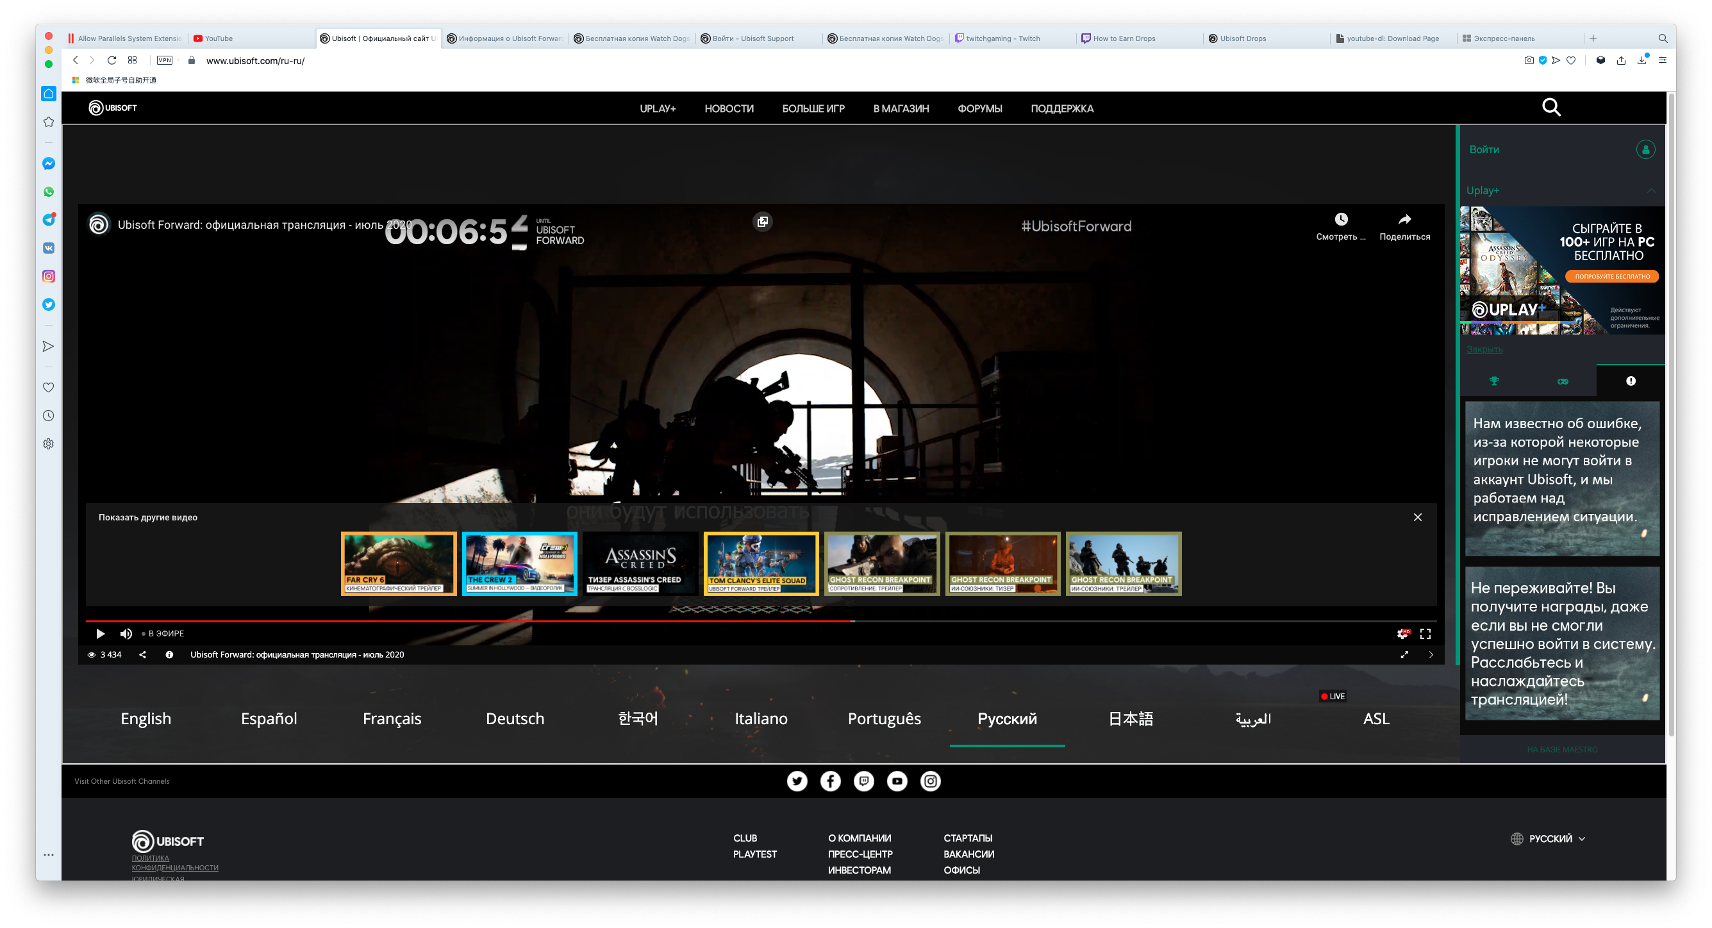The image size is (1712, 928).
Task: Open video settings gear with HD badge
Action: tap(1402, 633)
